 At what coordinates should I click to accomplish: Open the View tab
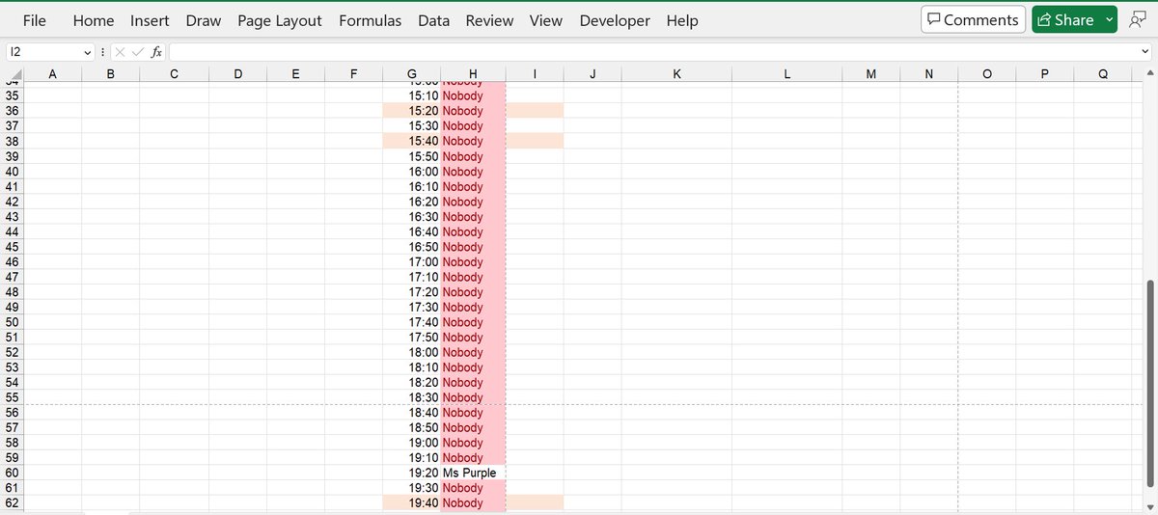[546, 20]
